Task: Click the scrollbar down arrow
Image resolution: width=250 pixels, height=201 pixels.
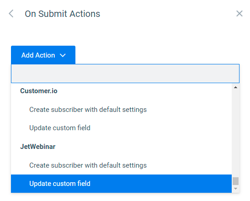Action: pyautogui.click(x=235, y=189)
